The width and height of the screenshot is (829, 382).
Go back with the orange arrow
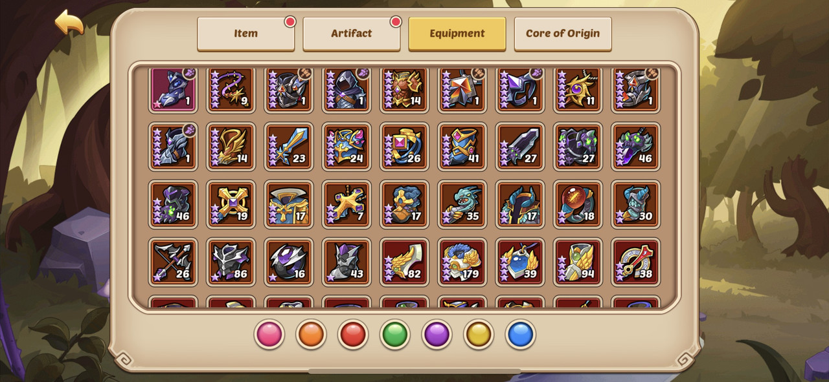click(x=69, y=23)
